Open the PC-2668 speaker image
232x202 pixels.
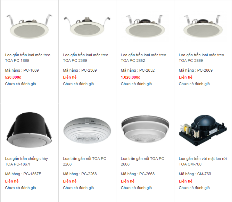(x=145, y=129)
